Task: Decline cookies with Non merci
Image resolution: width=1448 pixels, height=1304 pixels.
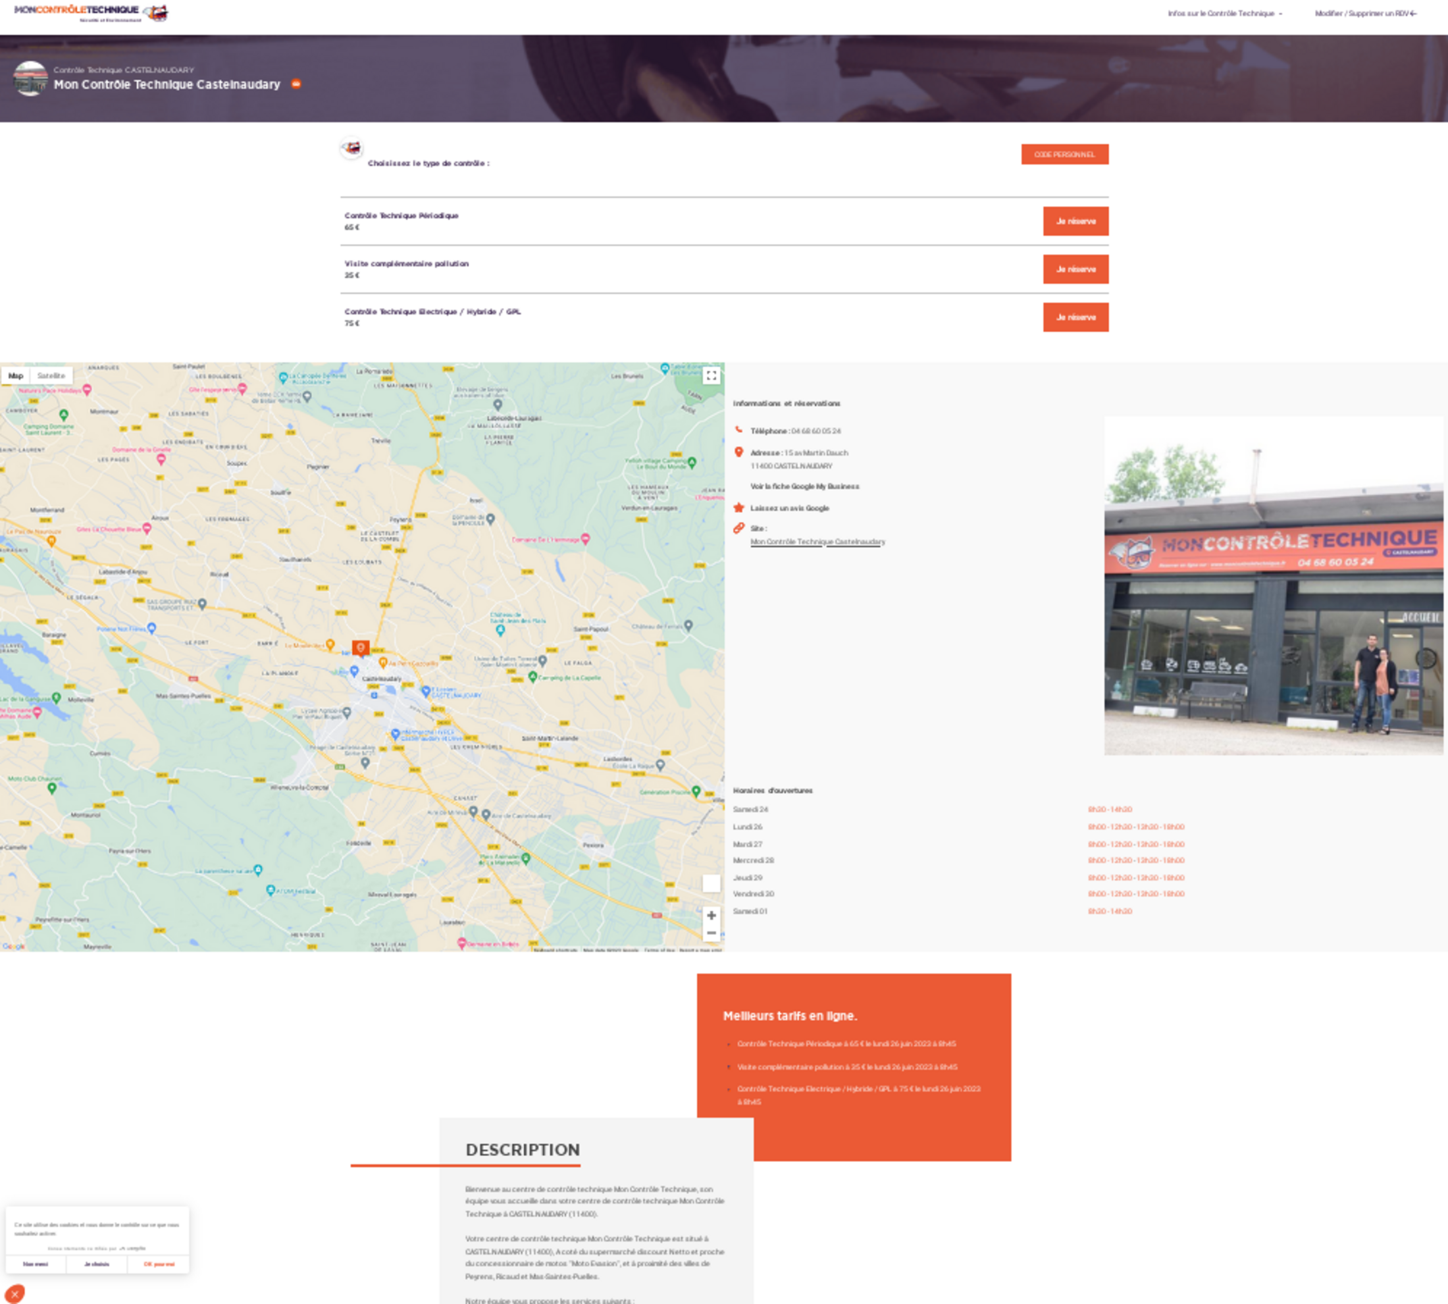Action: (35, 1264)
